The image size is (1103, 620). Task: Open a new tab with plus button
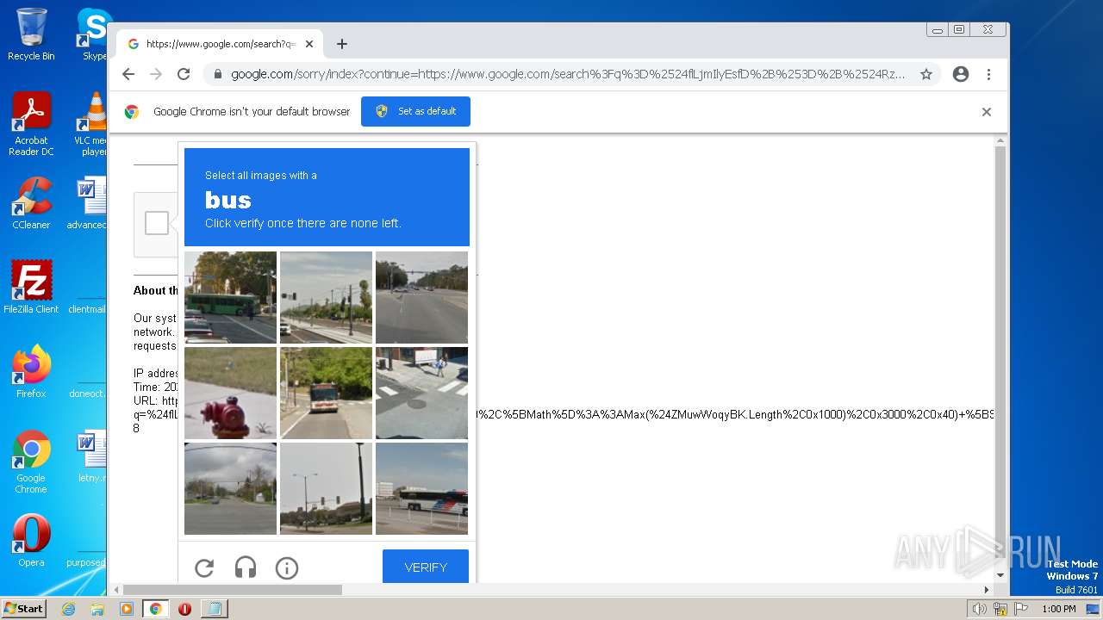tap(342, 44)
